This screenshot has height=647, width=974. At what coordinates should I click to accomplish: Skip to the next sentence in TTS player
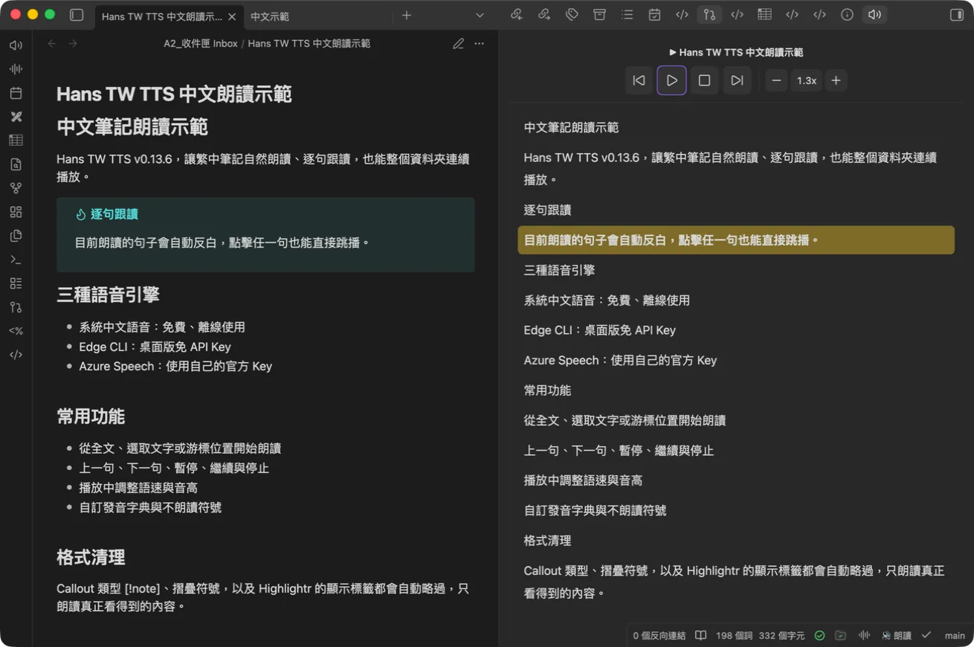click(x=737, y=80)
